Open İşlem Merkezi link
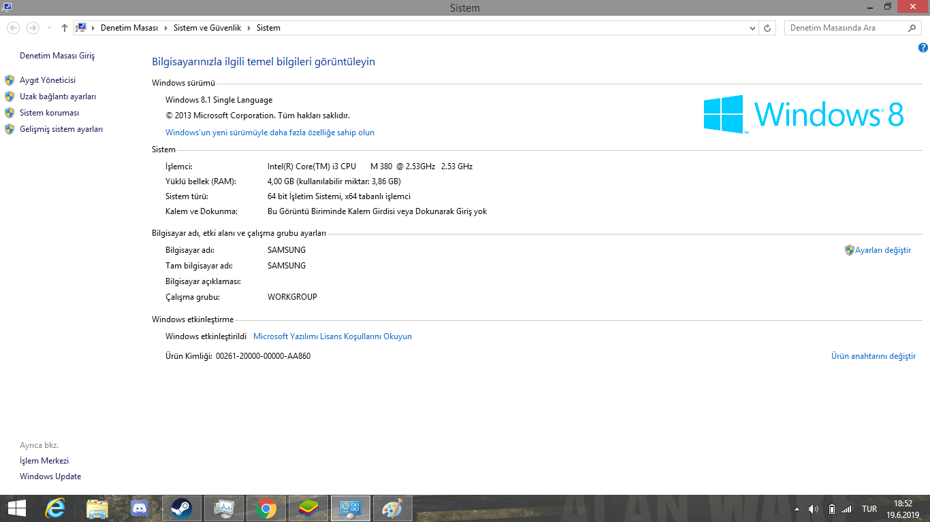This screenshot has width=930, height=522. pyautogui.click(x=44, y=461)
